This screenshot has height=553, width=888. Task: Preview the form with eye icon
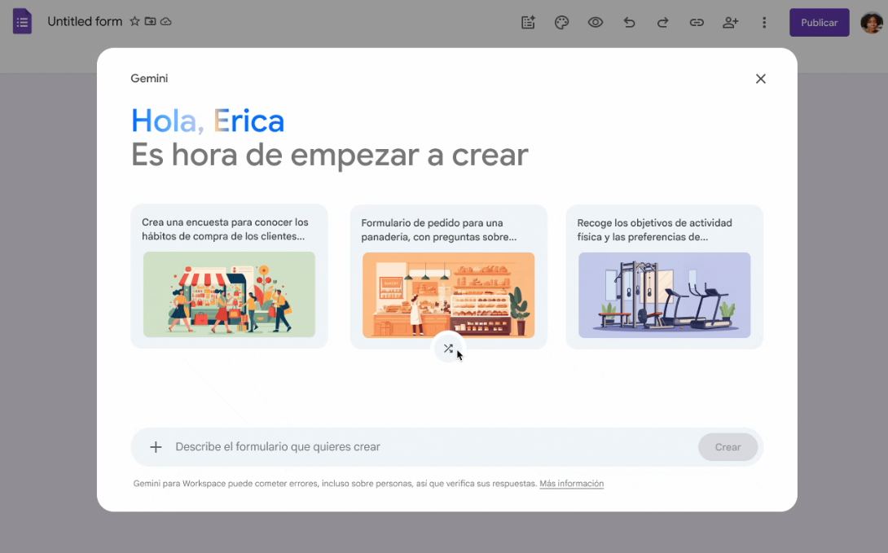pos(596,23)
